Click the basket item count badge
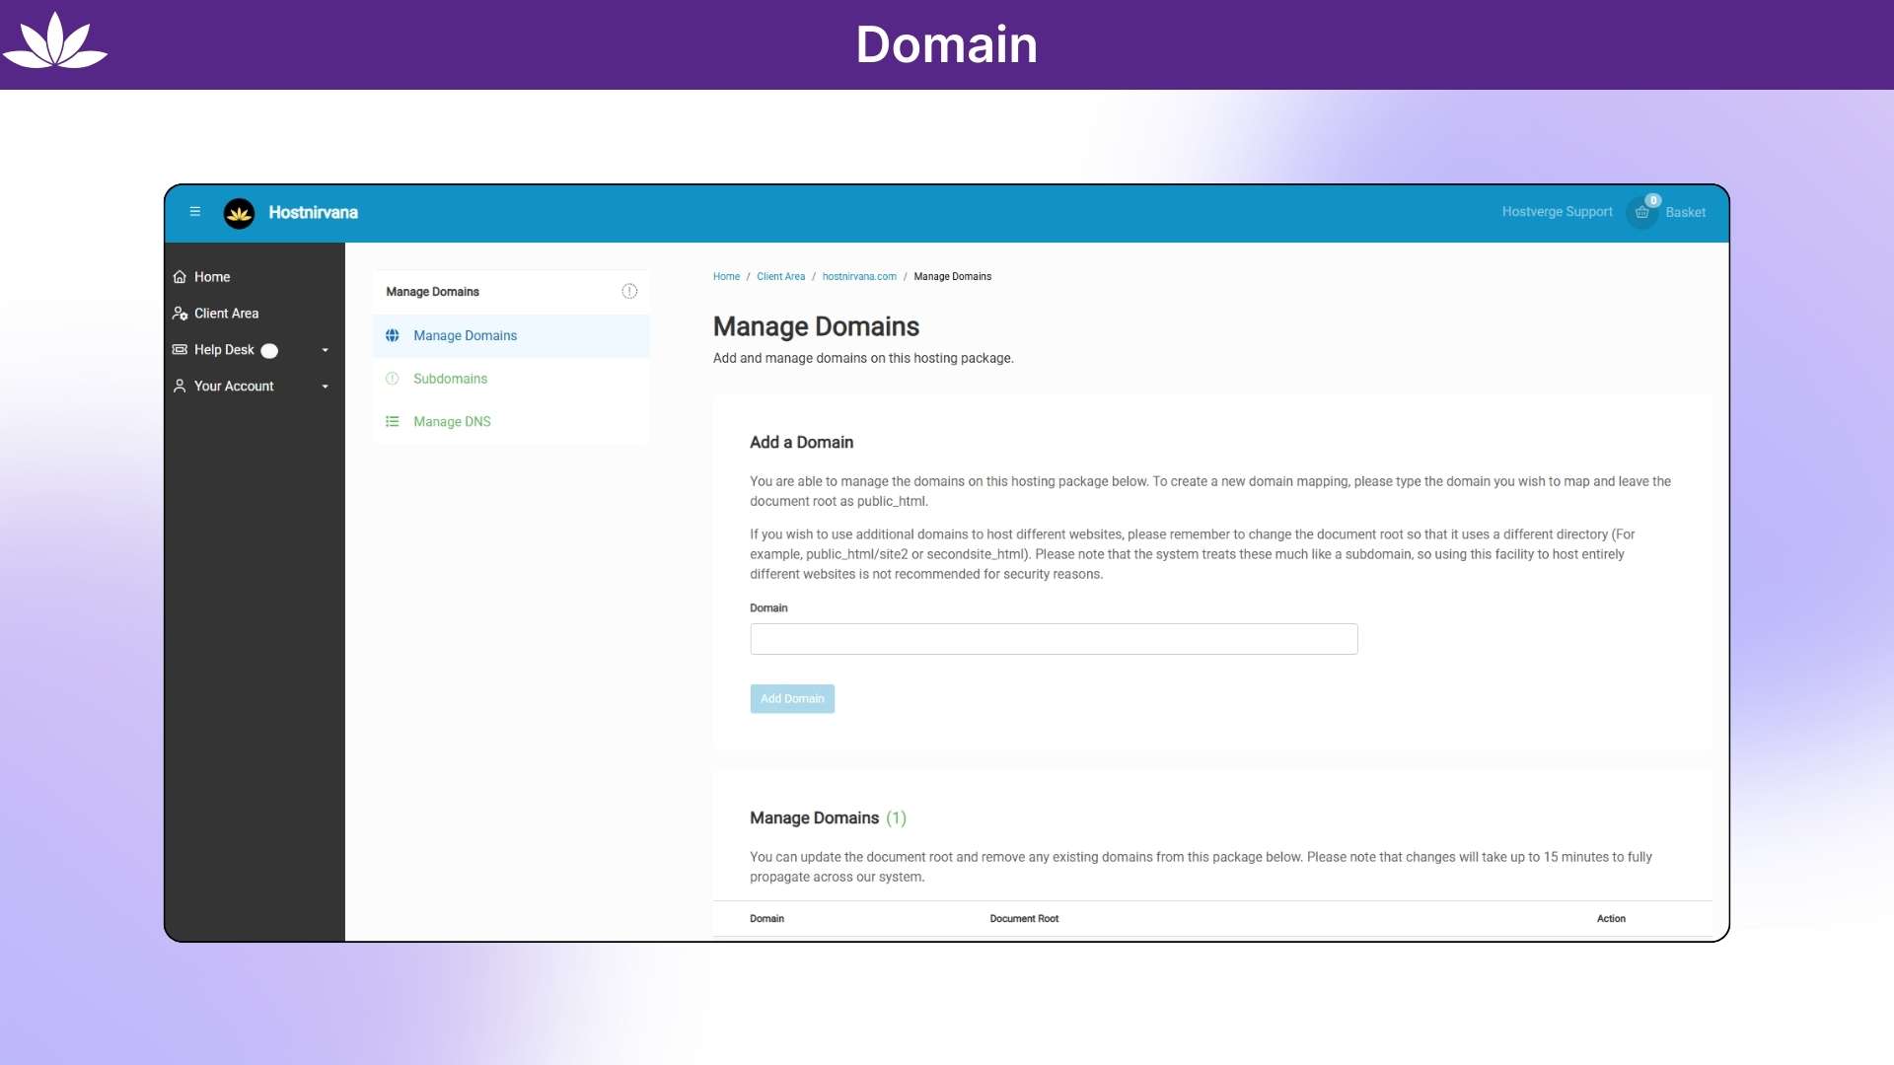1894x1065 pixels. [x=1651, y=199]
